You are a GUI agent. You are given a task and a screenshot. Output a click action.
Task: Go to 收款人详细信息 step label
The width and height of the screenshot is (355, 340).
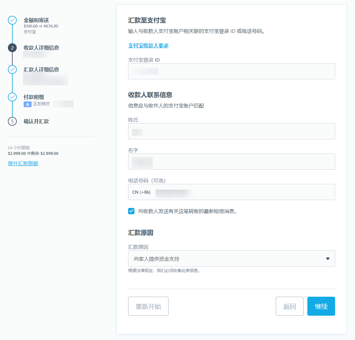point(41,48)
